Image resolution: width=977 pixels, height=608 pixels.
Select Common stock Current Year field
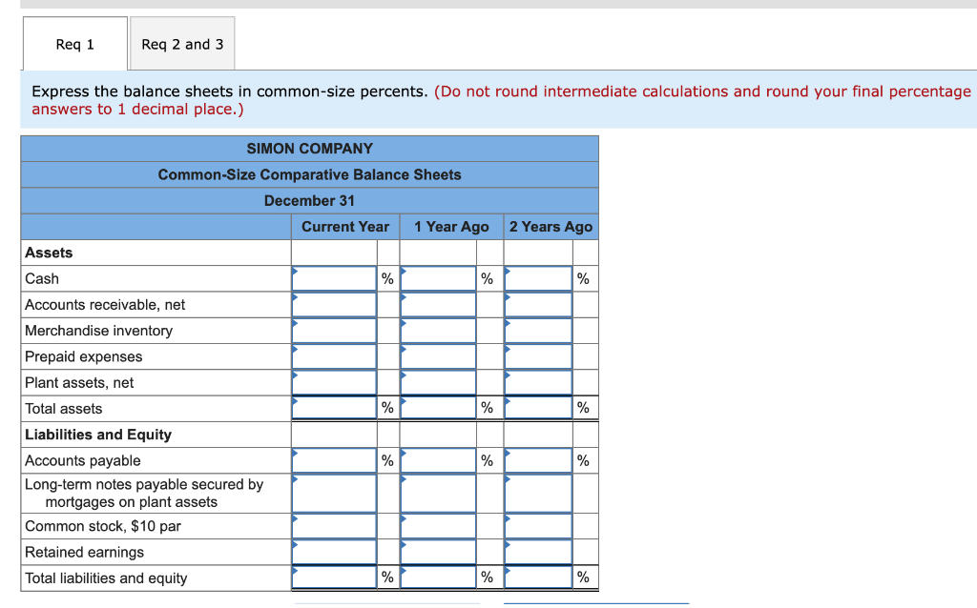334,526
